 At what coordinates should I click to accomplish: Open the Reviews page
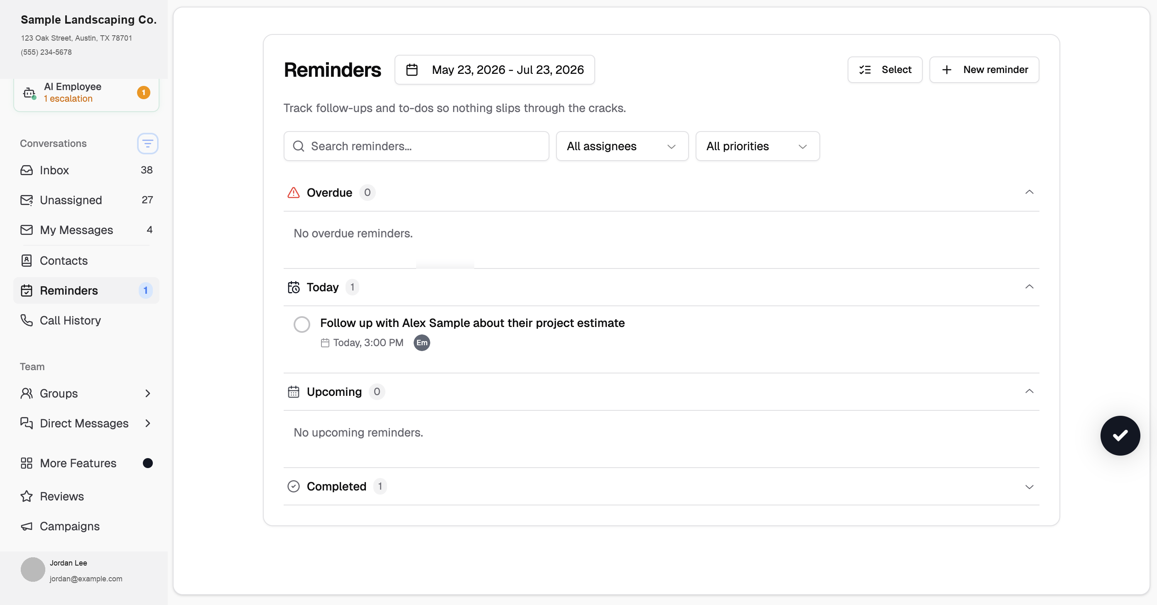86,496
